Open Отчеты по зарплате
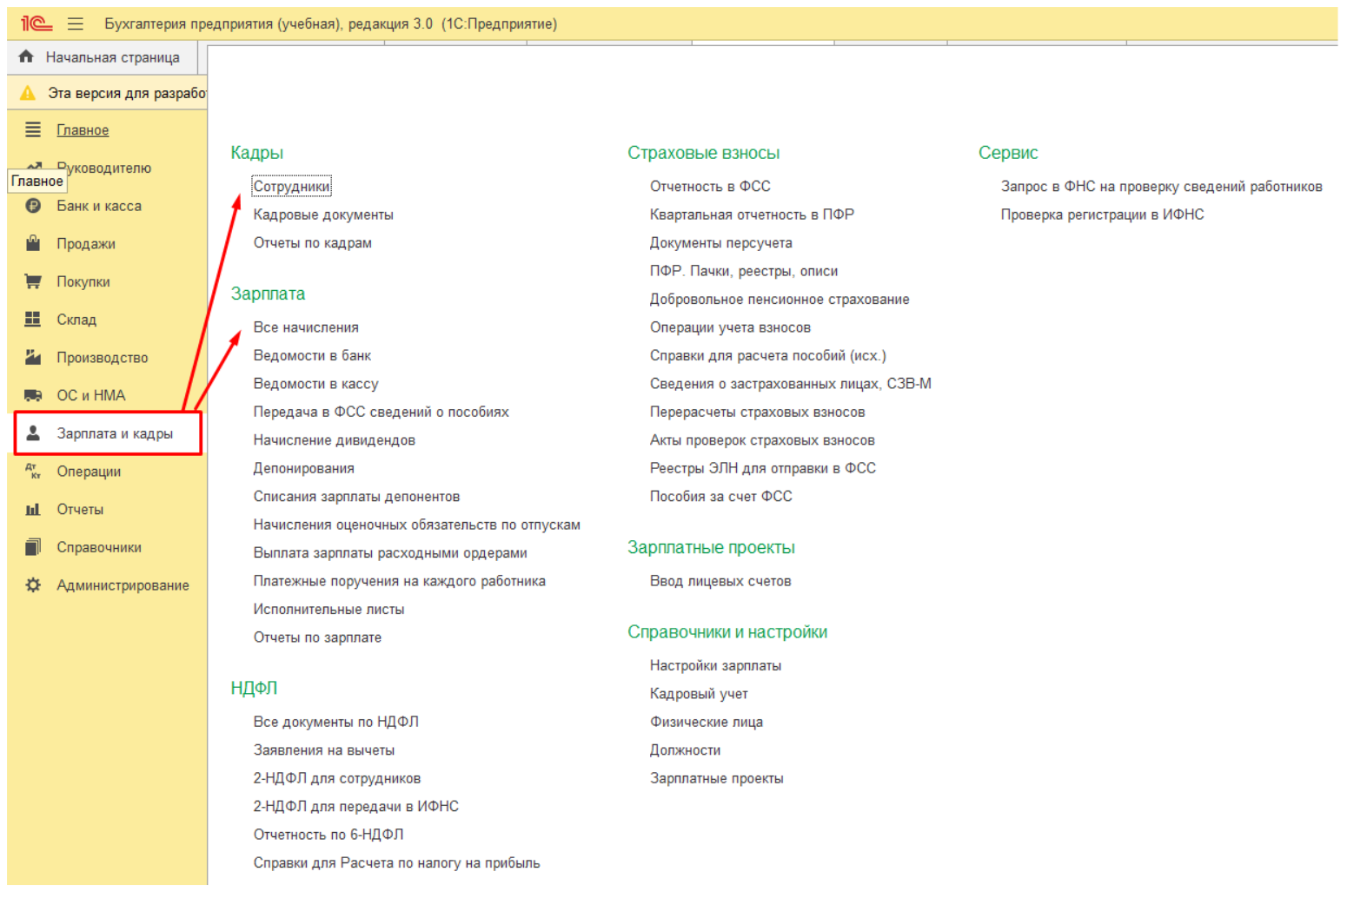The image size is (1347, 898). pyautogui.click(x=317, y=637)
